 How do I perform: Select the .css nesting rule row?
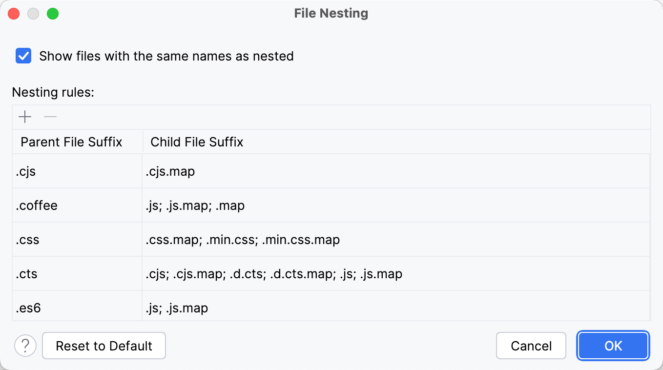click(73, 239)
